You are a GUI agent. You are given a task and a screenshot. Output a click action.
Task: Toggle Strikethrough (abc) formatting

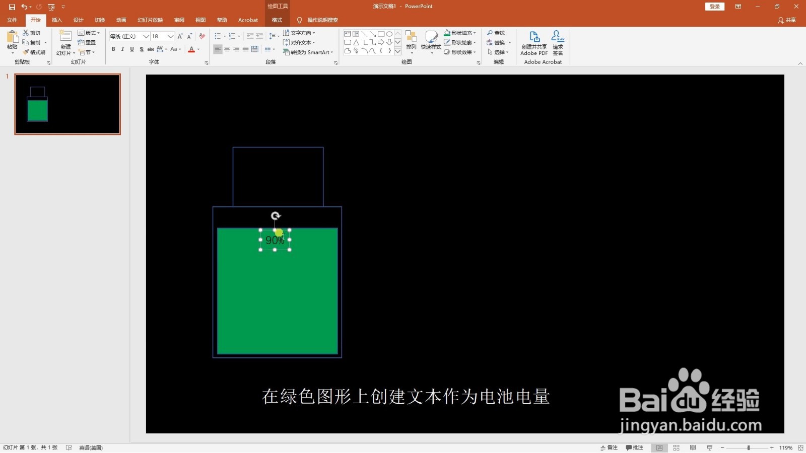click(x=151, y=49)
